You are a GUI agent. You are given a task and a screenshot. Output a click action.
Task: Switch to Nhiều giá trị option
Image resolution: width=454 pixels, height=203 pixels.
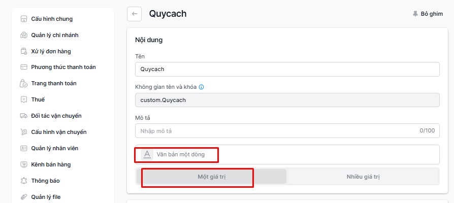pos(363,177)
